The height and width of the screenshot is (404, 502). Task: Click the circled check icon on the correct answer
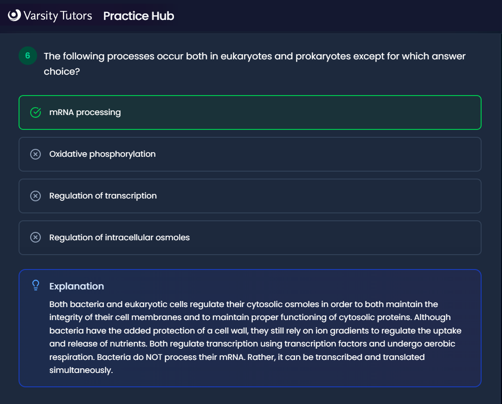click(35, 112)
